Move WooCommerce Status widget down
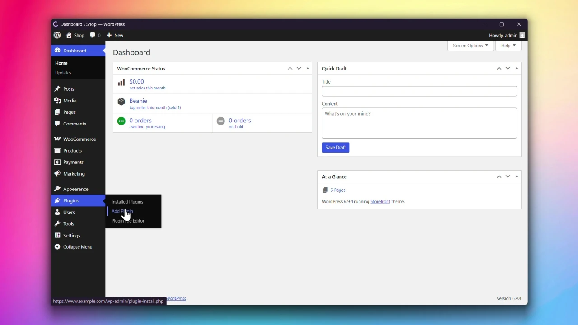The image size is (578, 325). pyautogui.click(x=299, y=68)
